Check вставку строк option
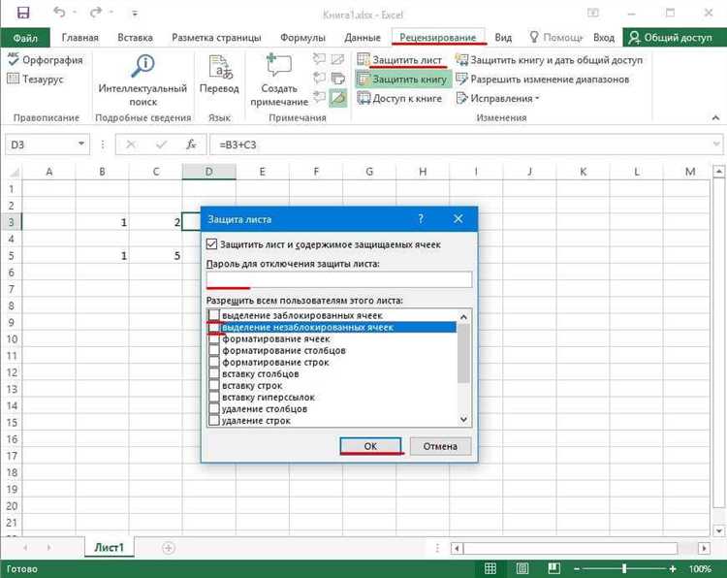Viewport: 727px width, 578px height. (x=214, y=385)
